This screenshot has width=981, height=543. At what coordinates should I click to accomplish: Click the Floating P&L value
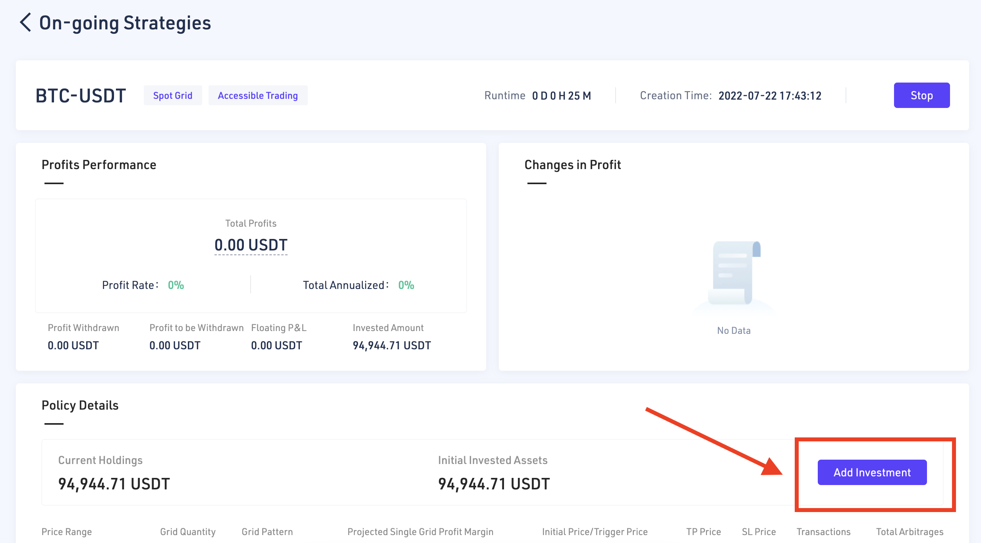click(x=276, y=345)
